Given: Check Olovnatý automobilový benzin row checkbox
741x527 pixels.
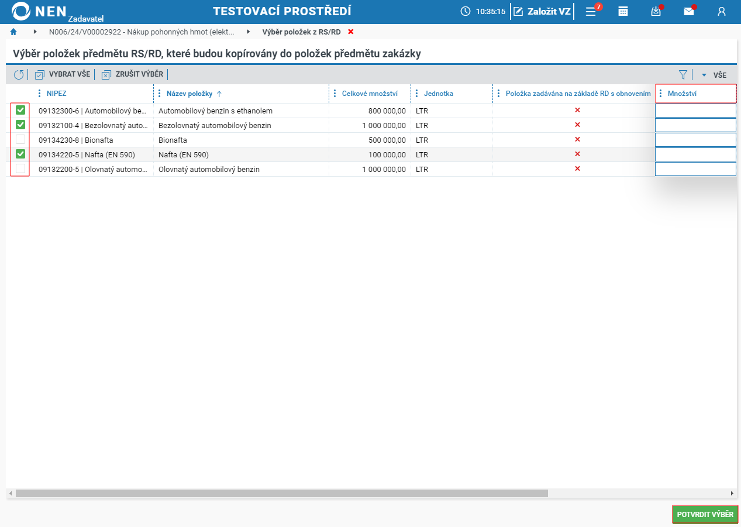Looking at the screenshot, I should click(x=20, y=168).
